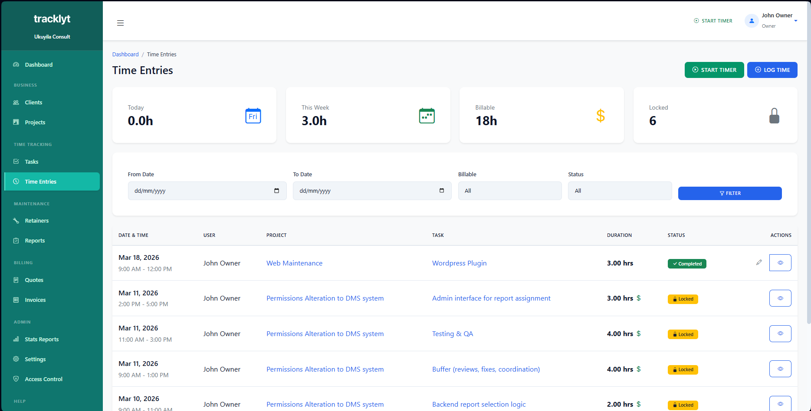Screen dimensions: 811x411
Task: Click the Clients icon in the sidebar
Action: [16, 102]
